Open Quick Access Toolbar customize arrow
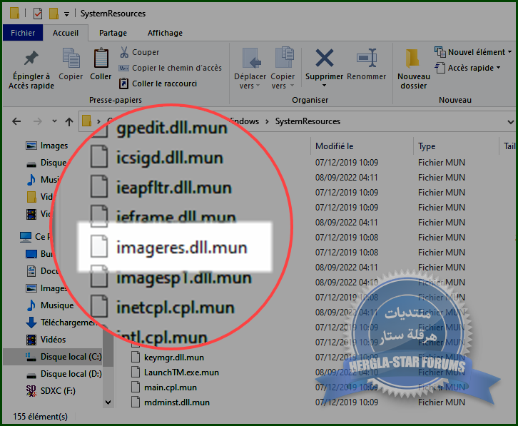 tap(67, 14)
